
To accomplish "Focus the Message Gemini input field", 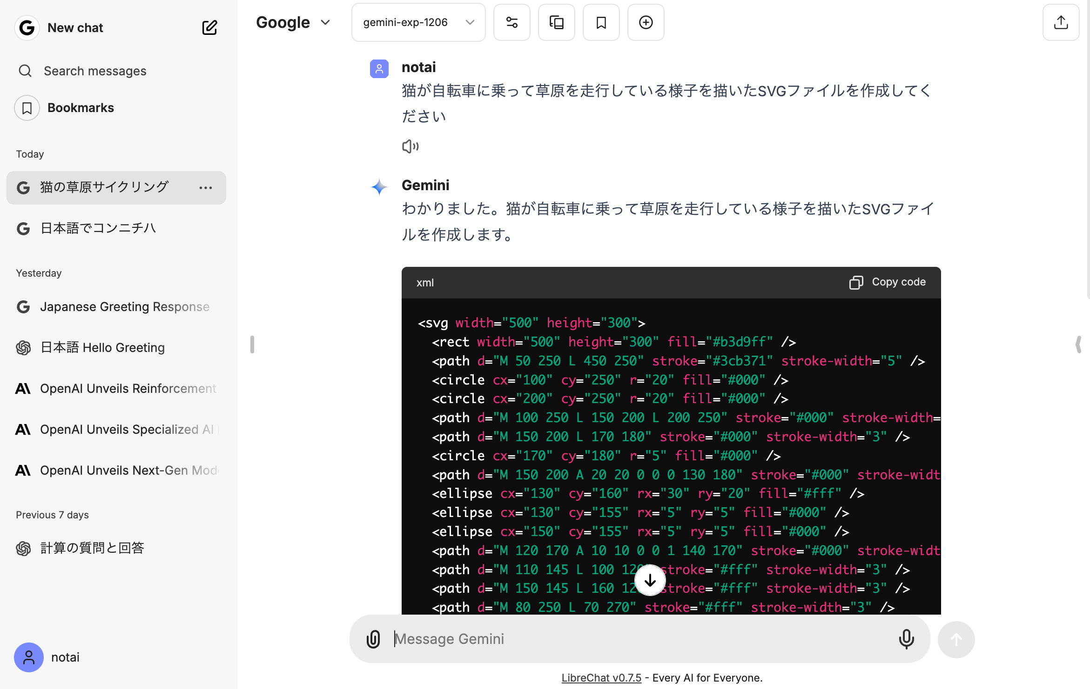I will [x=642, y=639].
